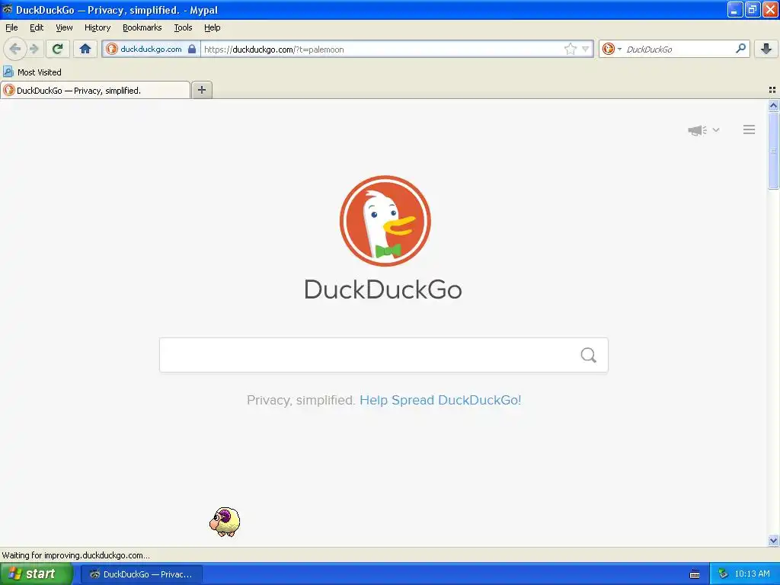Open the Bookmarks menu
Viewport: 780px width, 585px height.
(x=142, y=27)
